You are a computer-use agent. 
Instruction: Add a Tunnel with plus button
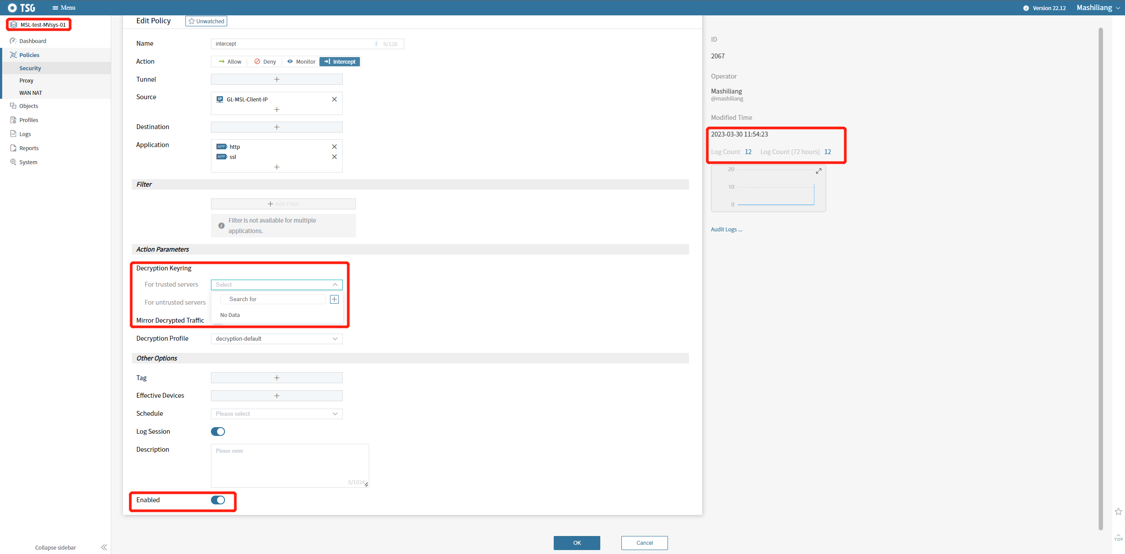pyautogui.click(x=277, y=79)
